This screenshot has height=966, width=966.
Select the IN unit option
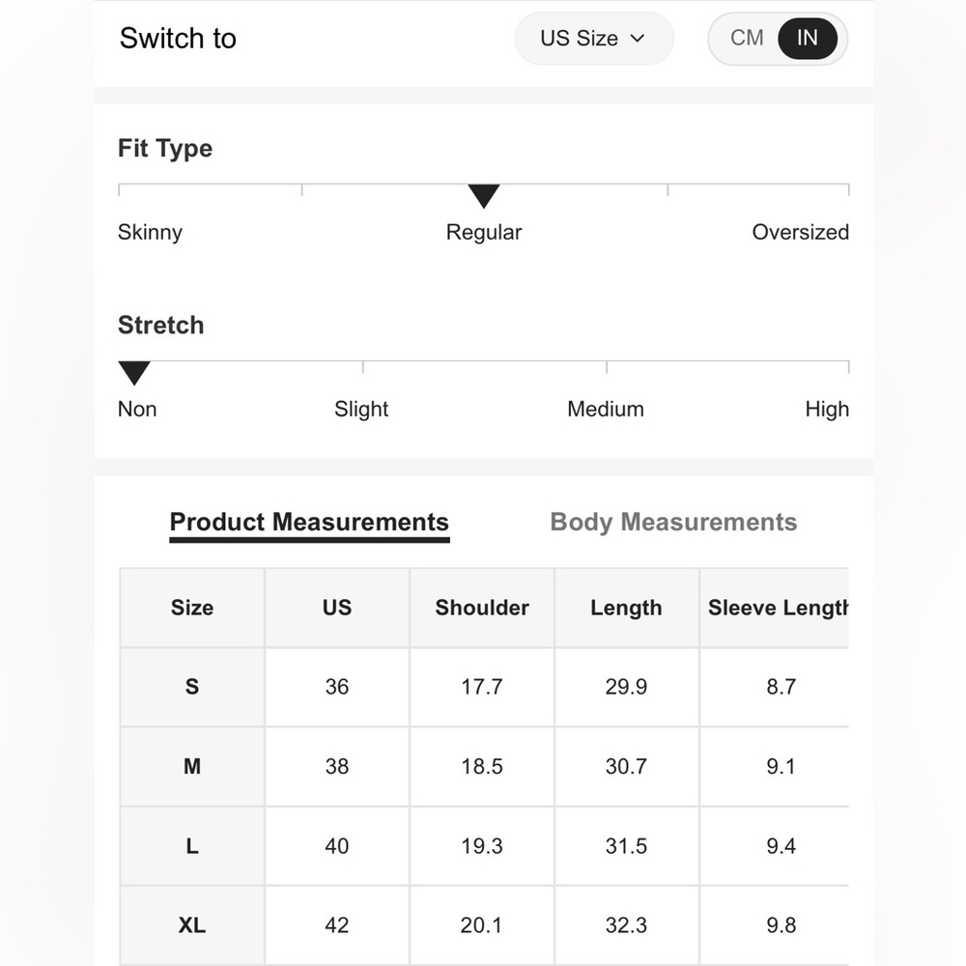[x=807, y=39]
